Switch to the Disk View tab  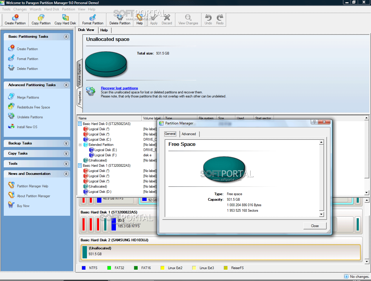pos(86,30)
